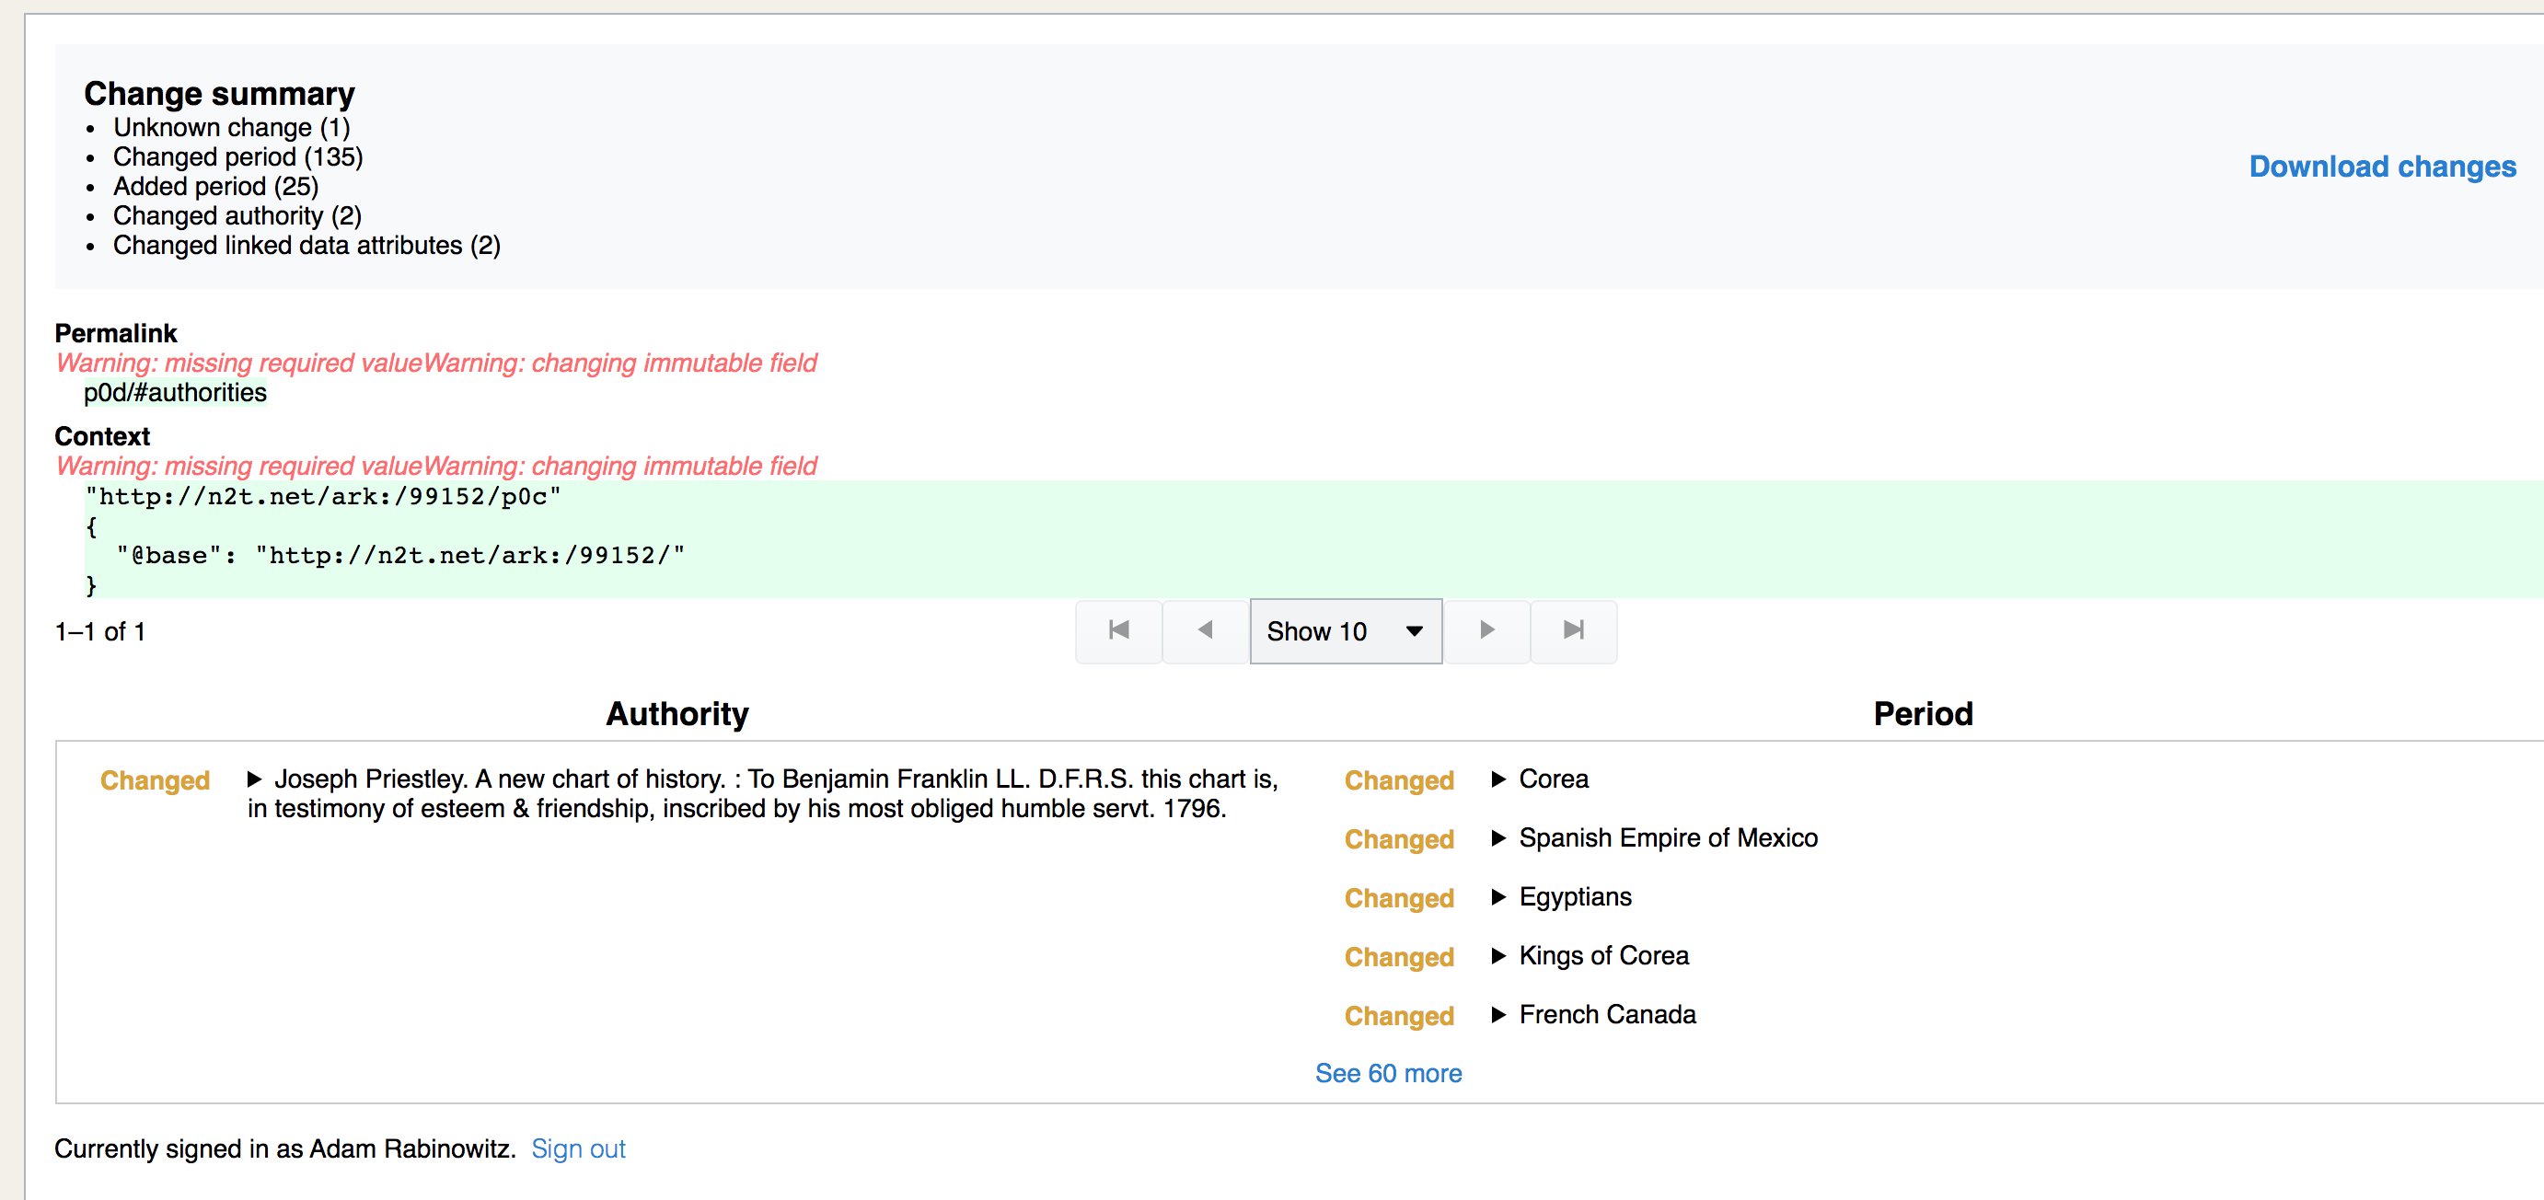This screenshot has height=1200, width=2544.
Task: Expand the Spanish Empire of Mexico period
Action: click(1499, 838)
